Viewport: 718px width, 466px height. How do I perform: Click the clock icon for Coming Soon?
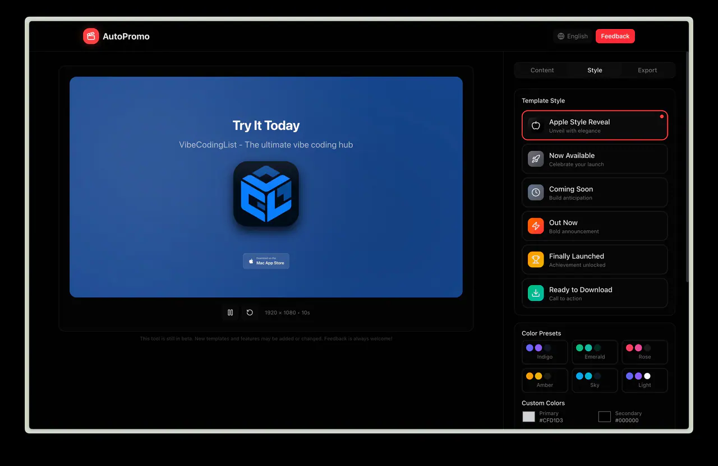[536, 193]
